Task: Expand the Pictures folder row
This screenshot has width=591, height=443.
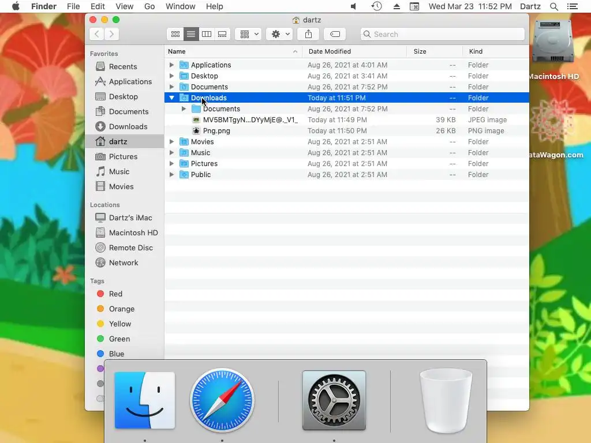Action: click(171, 163)
